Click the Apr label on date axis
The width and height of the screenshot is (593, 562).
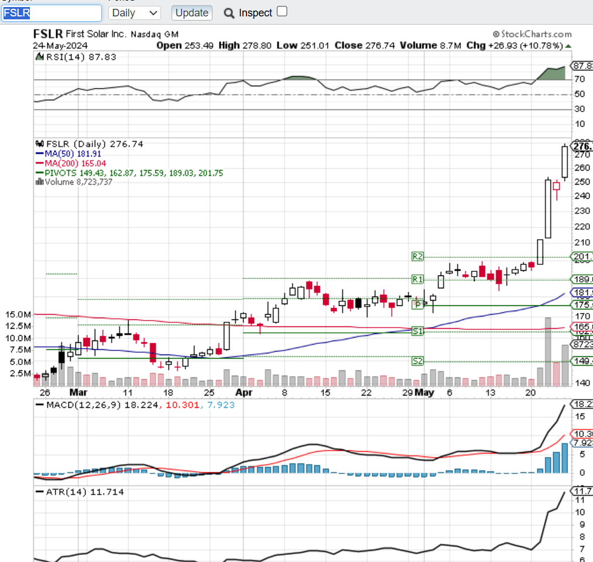click(244, 392)
